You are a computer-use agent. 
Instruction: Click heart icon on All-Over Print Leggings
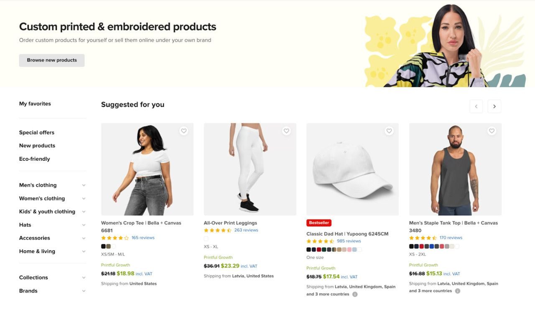[x=286, y=131]
